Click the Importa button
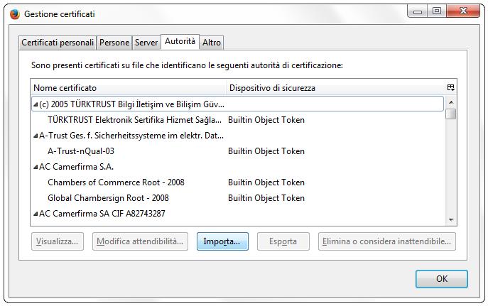The width and height of the screenshot is (488, 306). coord(222,241)
